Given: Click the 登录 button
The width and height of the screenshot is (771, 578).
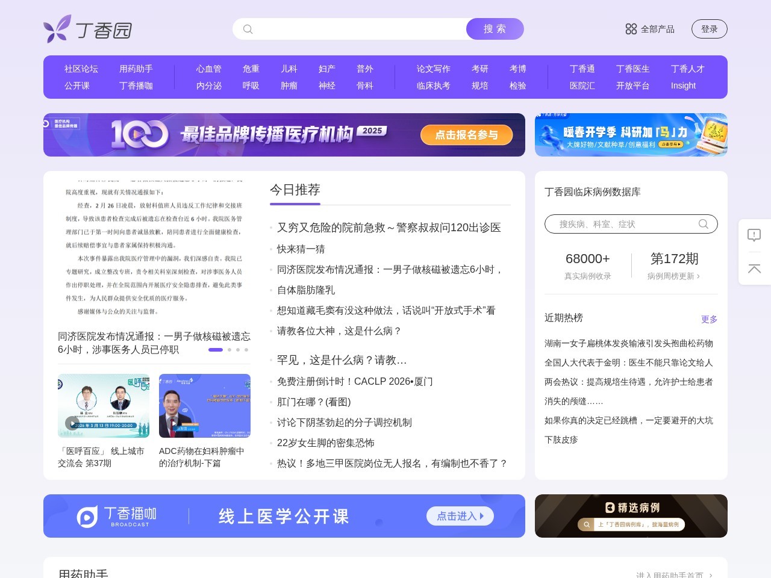Looking at the screenshot, I should [x=709, y=28].
